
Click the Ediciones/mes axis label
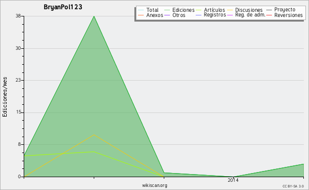point(5,97)
